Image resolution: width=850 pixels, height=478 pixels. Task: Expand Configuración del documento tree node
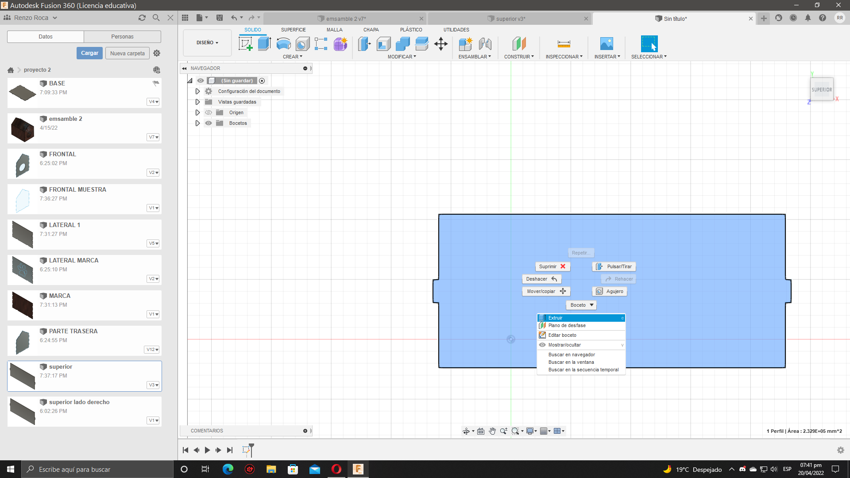click(197, 91)
